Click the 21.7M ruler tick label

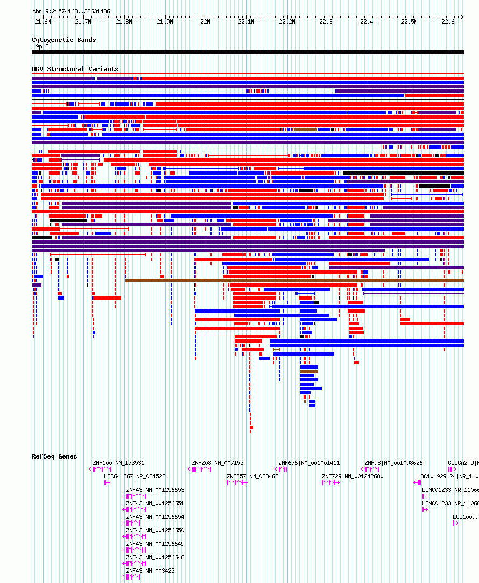[83, 22]
